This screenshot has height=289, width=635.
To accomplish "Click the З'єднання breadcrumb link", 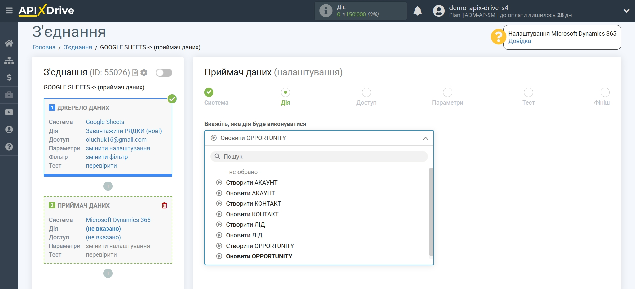I will (x=77, y=47).
